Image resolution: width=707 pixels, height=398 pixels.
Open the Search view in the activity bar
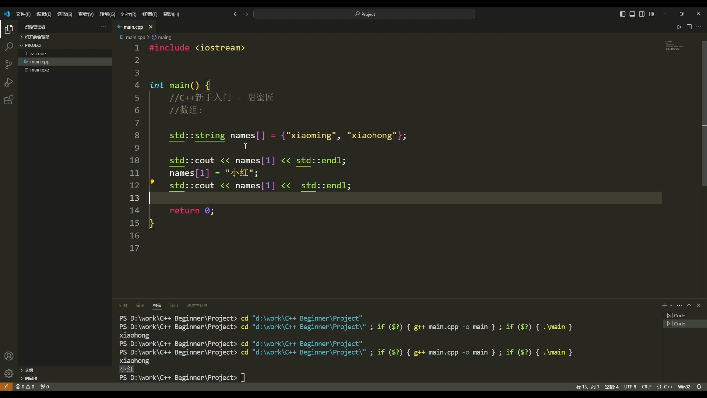(8, 47)
